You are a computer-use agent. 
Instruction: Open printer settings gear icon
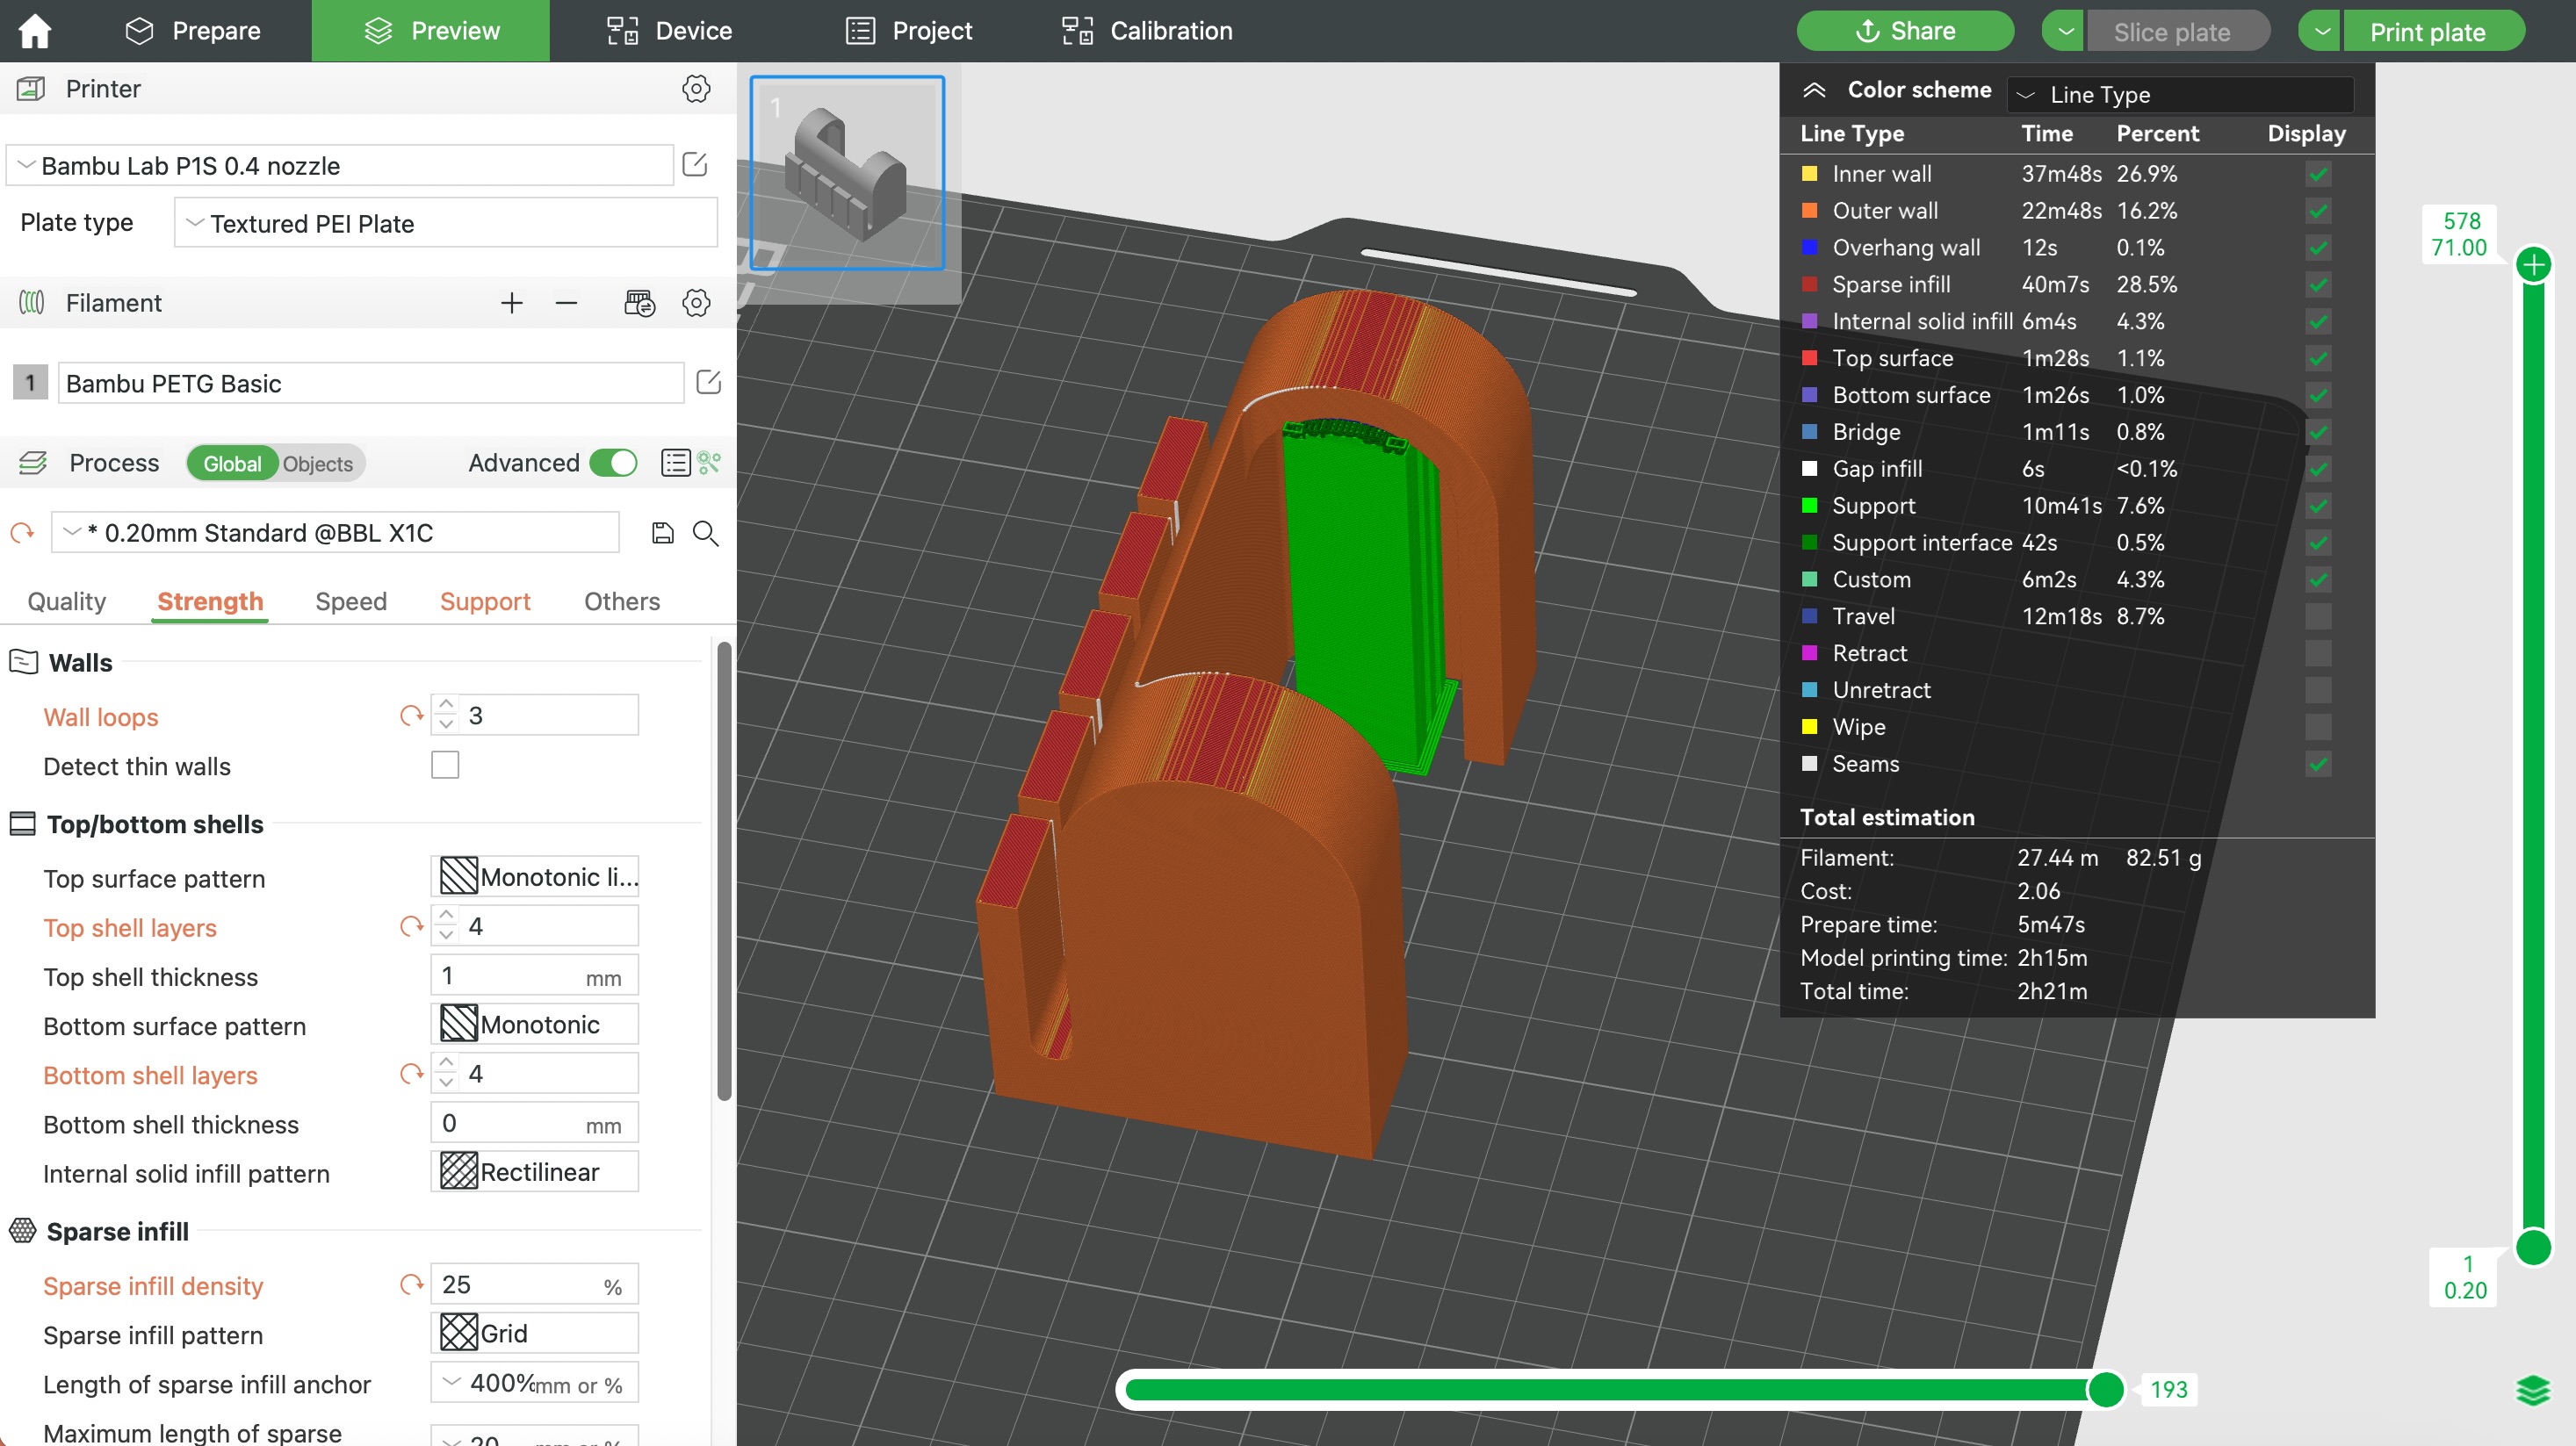(696, 89)
